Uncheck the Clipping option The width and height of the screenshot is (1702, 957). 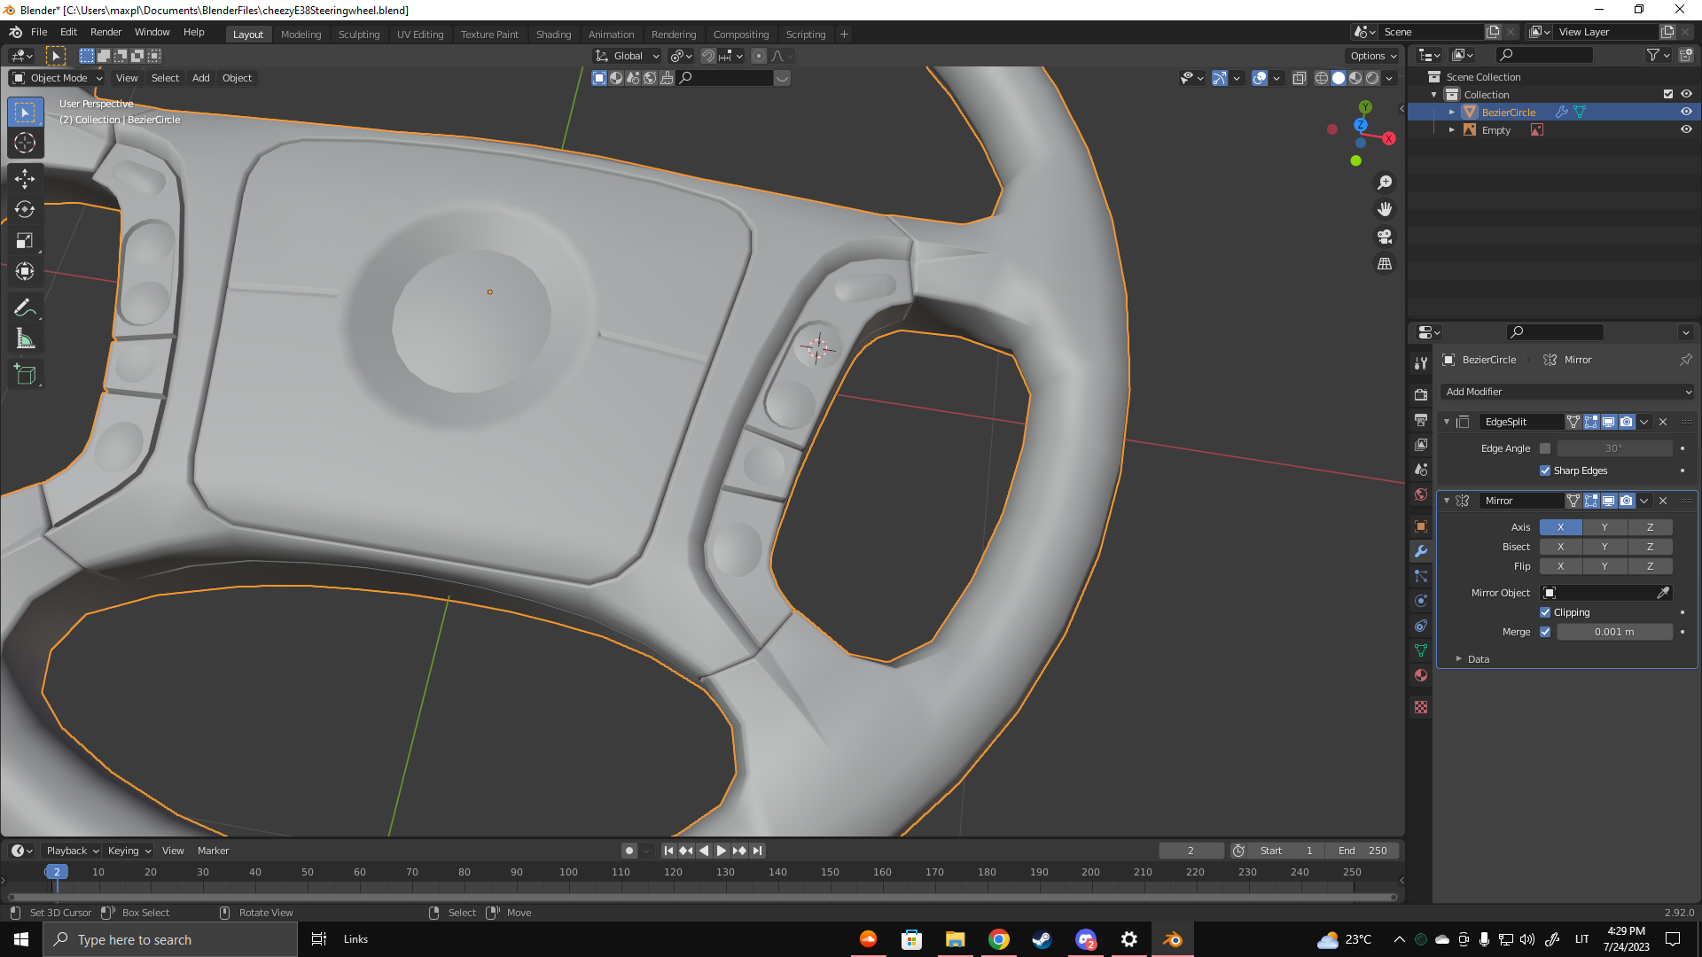click(x=1545, y=612)
